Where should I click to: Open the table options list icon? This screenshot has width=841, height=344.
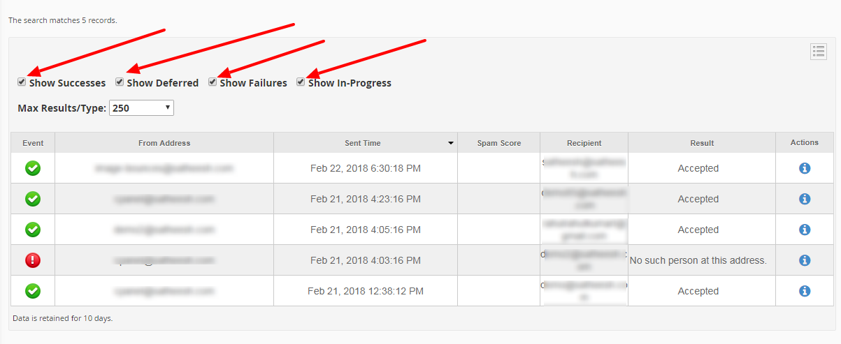pyautogui.click(x=819, y=52)
